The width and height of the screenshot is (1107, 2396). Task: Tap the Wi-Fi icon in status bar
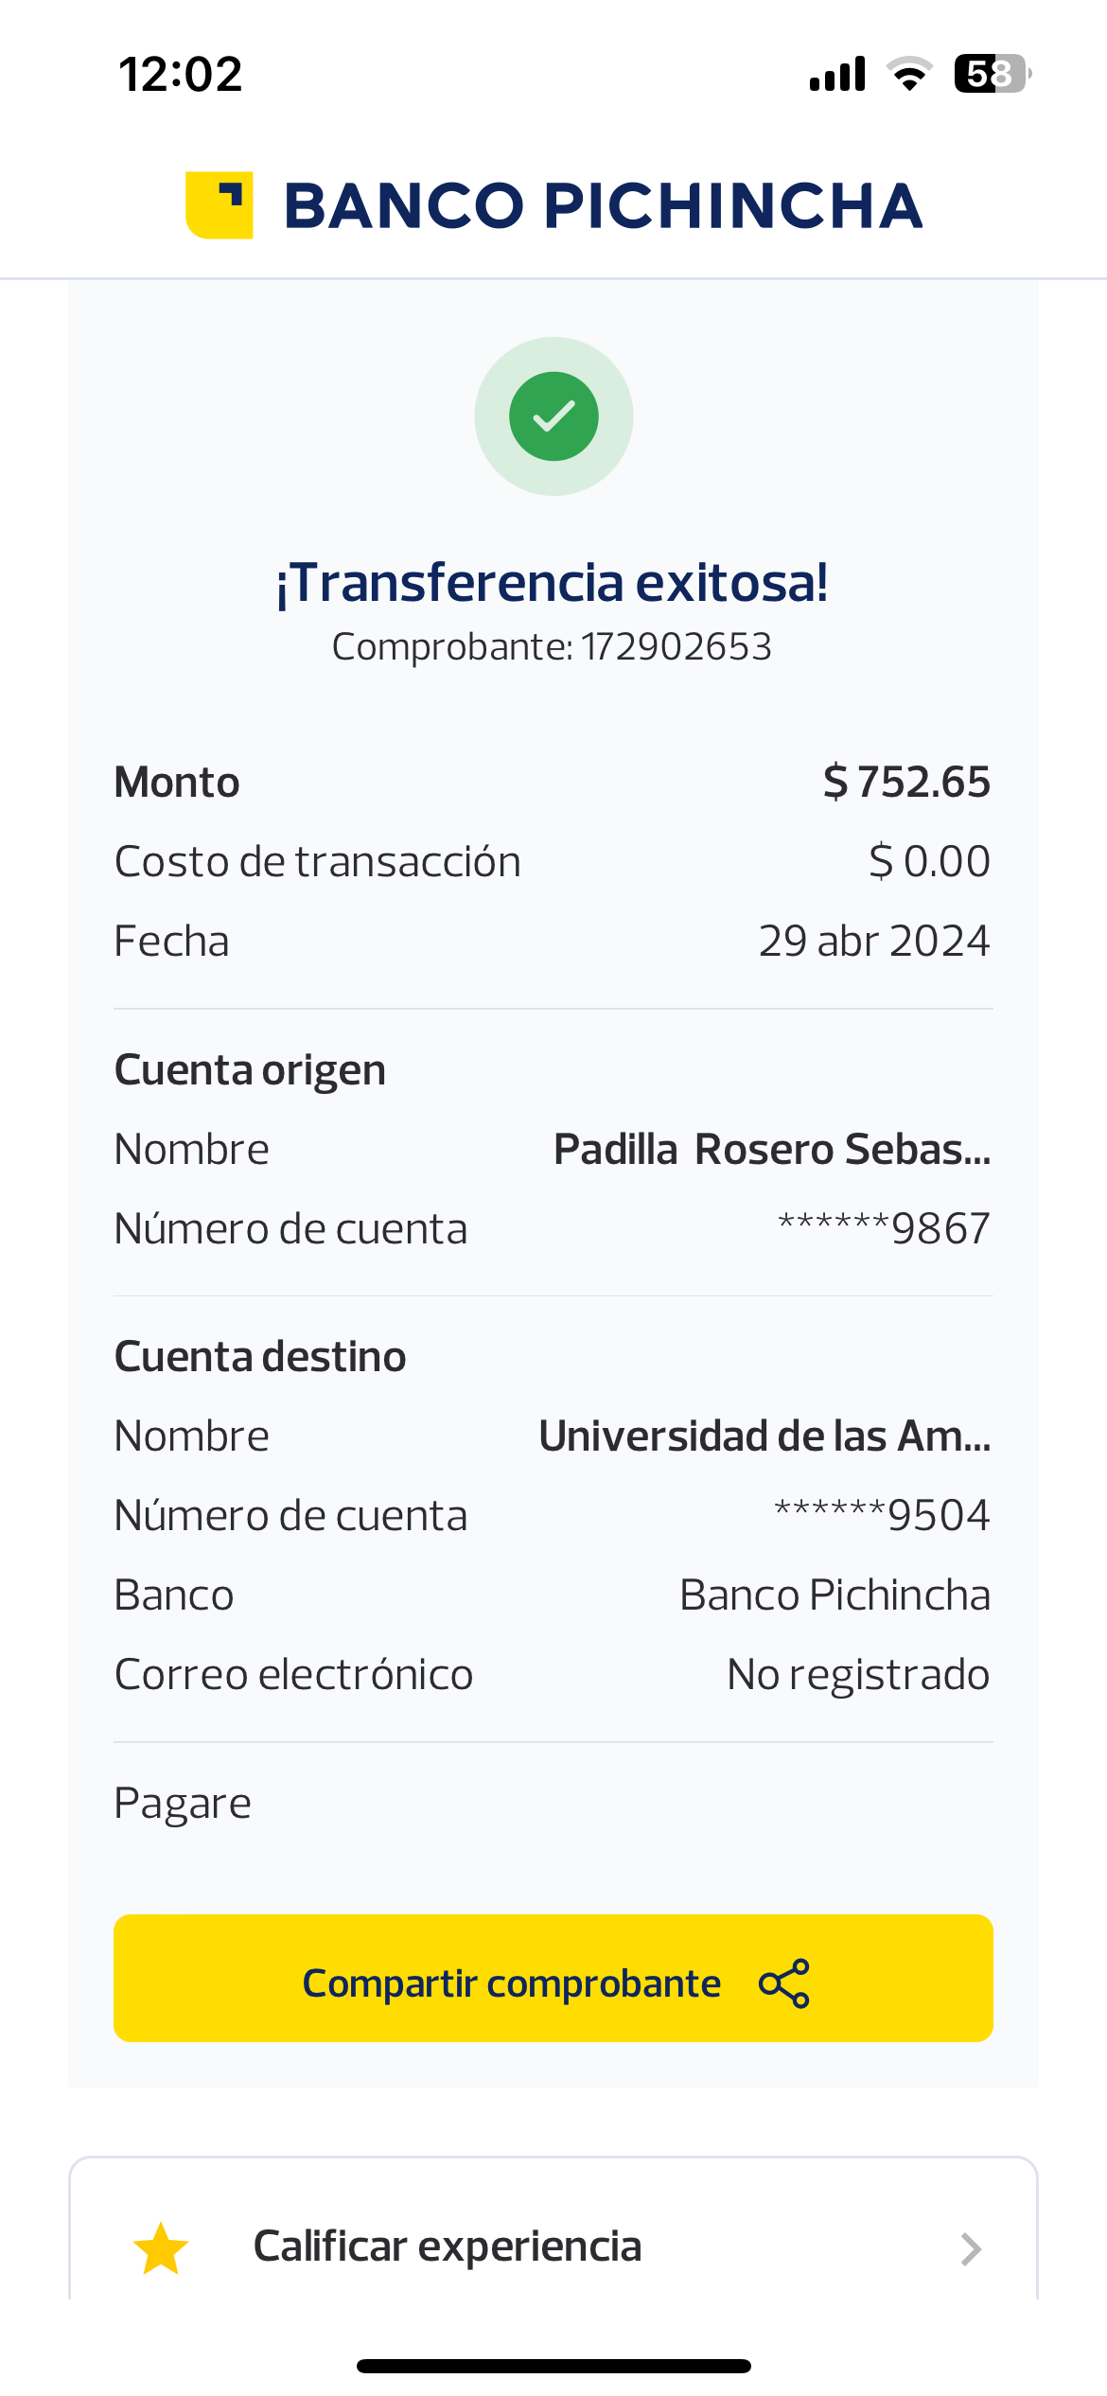click(909, 74)
